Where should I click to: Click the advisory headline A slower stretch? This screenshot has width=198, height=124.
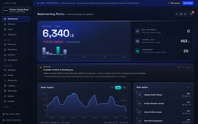59,70
